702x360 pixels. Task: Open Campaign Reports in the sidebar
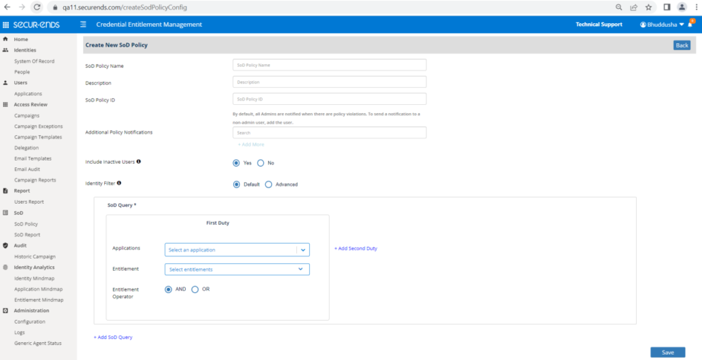coord(35,180)
